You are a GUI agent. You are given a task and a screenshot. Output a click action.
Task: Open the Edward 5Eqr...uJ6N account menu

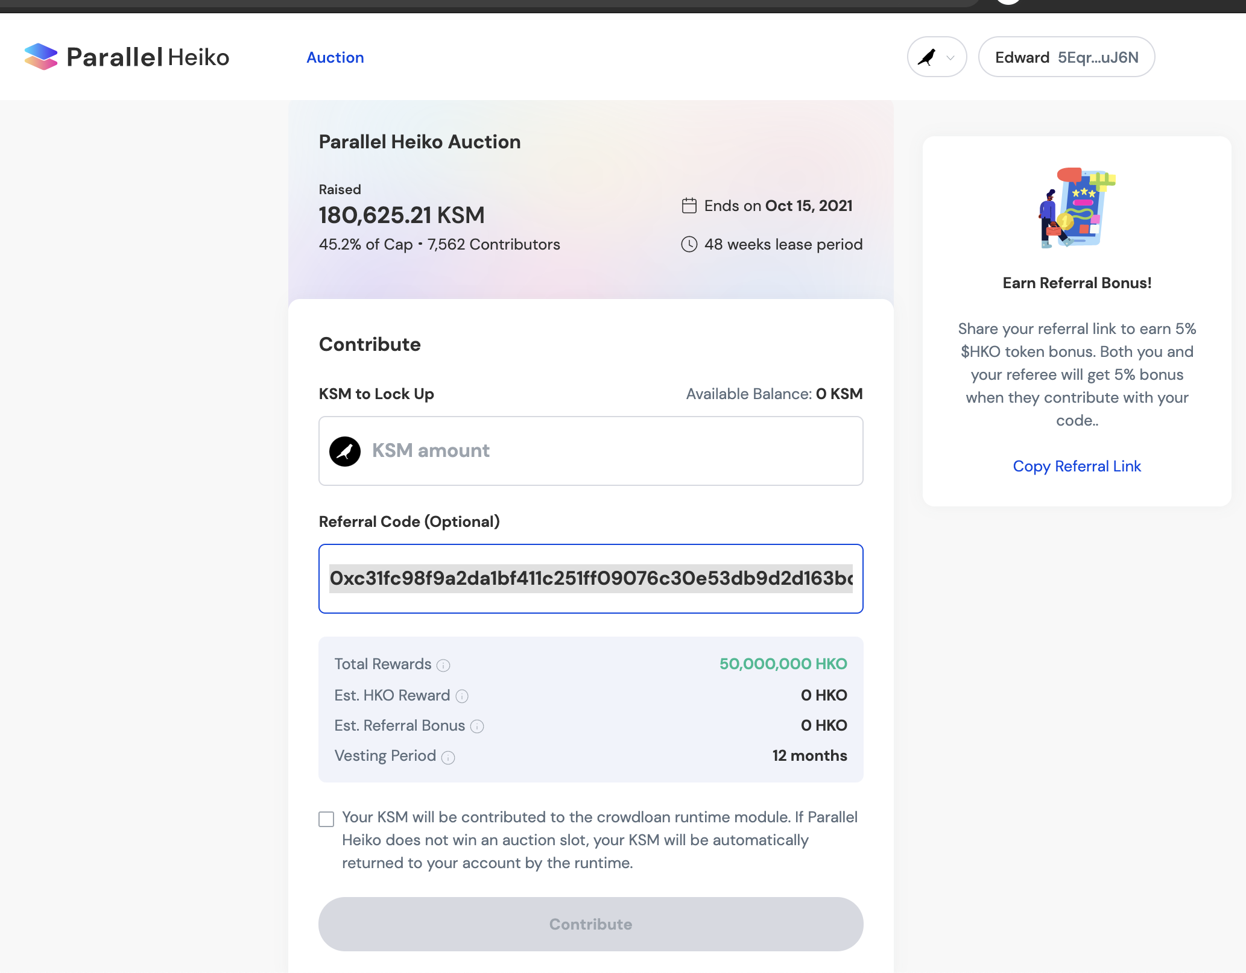tap(1066, 57)
